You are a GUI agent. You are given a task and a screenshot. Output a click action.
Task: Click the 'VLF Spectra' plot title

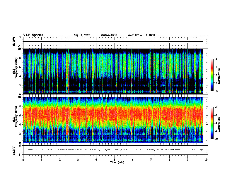[33, 35]
